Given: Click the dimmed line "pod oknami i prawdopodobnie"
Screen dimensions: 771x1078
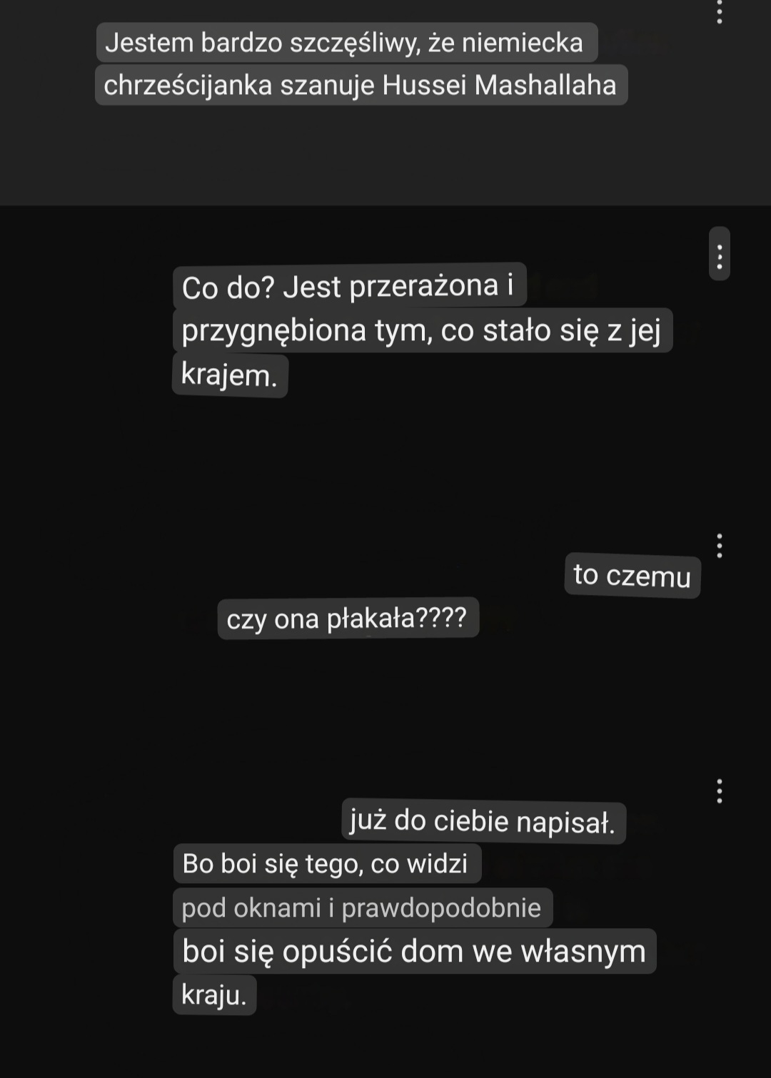Looking at the screenshot, I should coord(362,907).
